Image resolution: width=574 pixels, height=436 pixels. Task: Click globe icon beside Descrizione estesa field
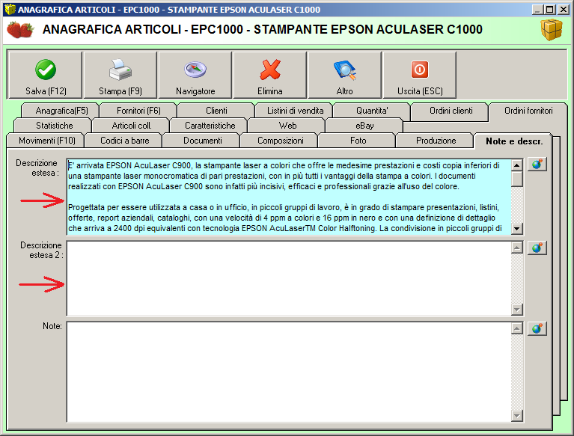pos(537,165)
